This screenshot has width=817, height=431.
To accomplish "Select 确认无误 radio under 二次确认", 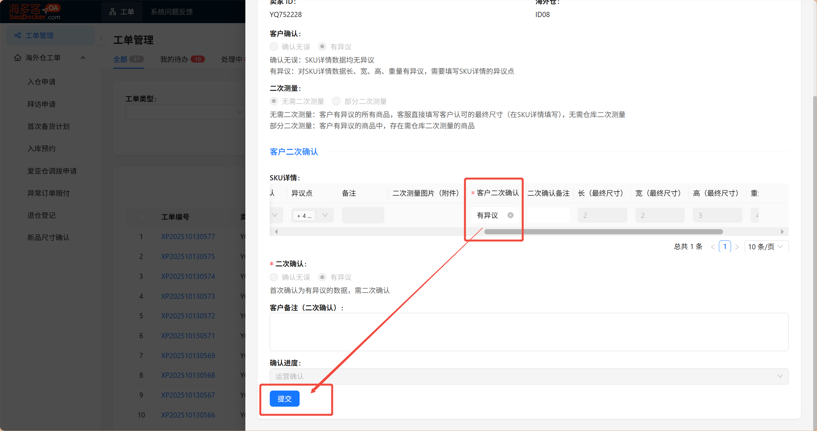I will (274, 277).
